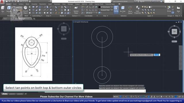The width and height of the screenshot is (184, 103).
Task: Open the 2D Wireframe visual style dropdown
Action: tap(106, 7)
